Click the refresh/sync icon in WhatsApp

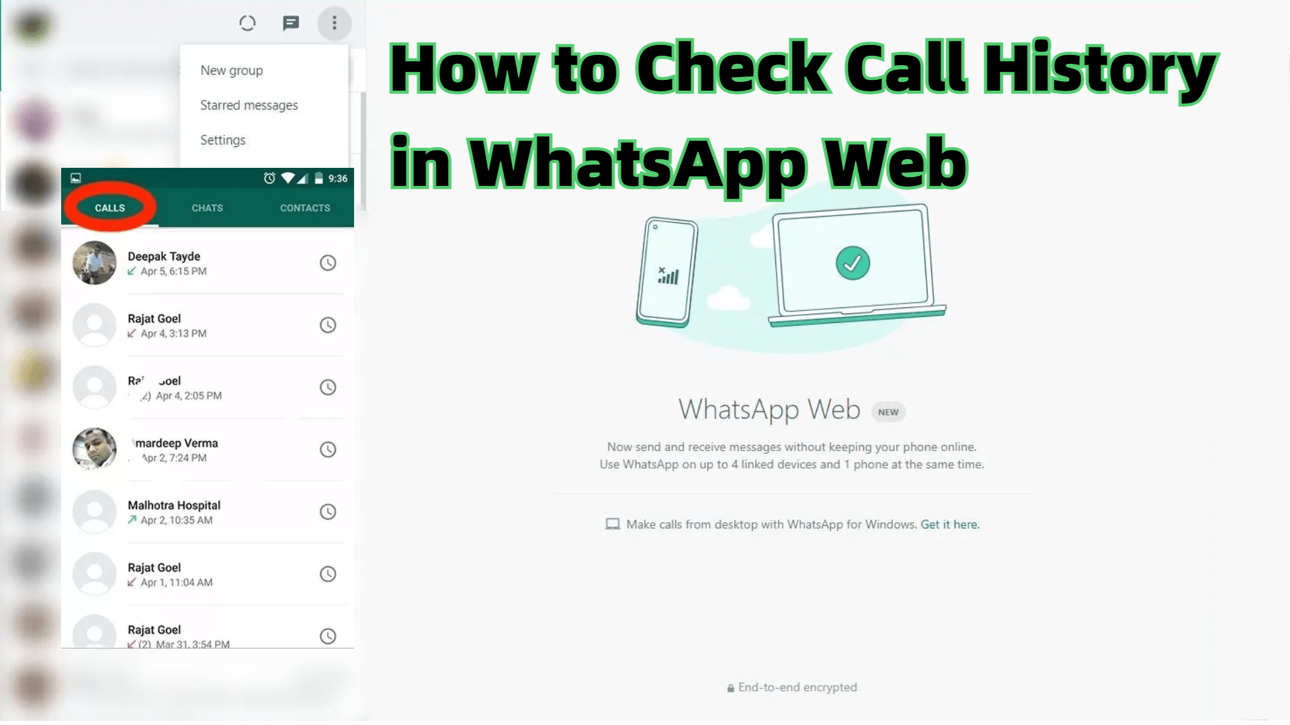tap(248, 22)
